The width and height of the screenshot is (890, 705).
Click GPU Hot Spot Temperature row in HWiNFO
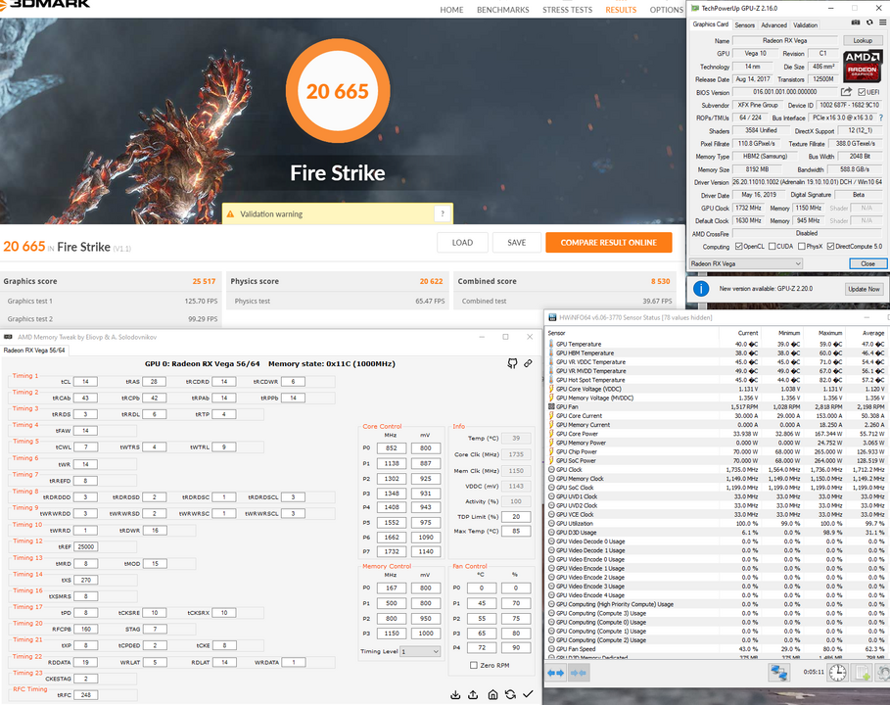pyautogui.click(x=717, y=380)
